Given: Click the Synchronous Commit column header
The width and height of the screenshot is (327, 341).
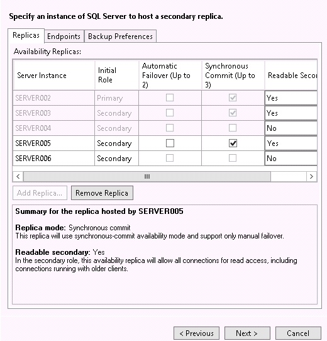Looking at the screenshot, I should click(233, 75).
